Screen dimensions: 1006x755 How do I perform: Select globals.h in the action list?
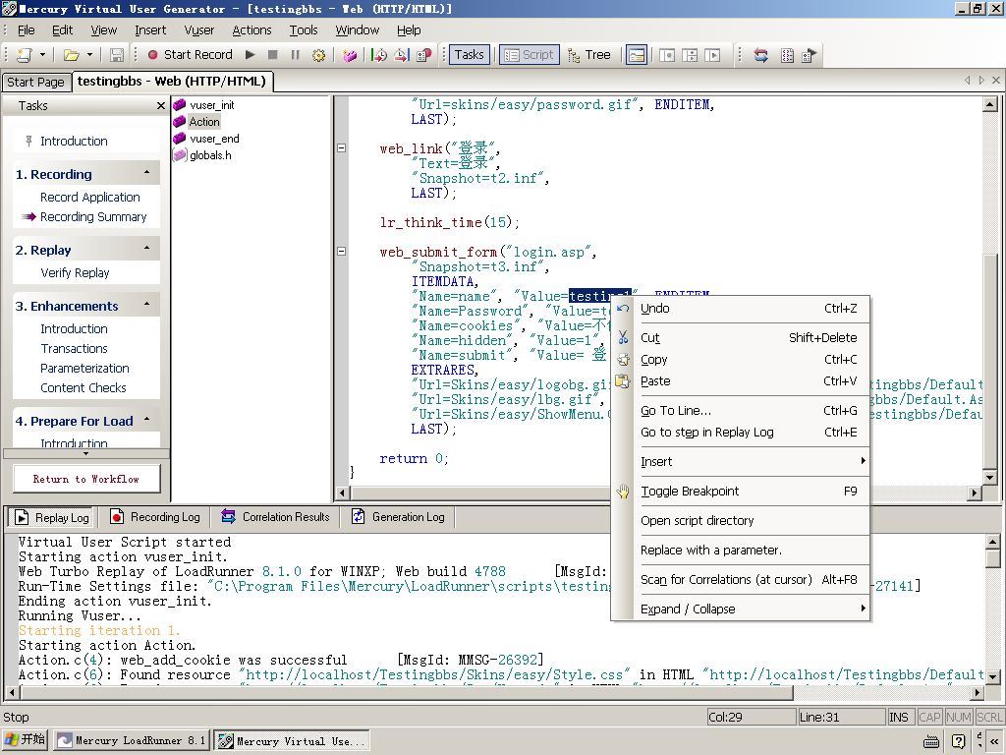coord(210,155)
